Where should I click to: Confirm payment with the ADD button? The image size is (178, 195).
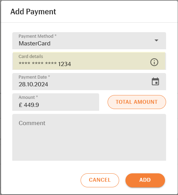click(x=145, y=180)
